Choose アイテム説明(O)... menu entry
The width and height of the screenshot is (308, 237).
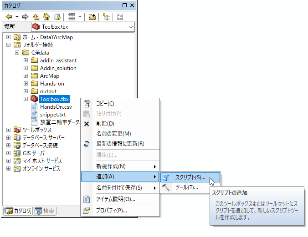[x=120, y=199]
